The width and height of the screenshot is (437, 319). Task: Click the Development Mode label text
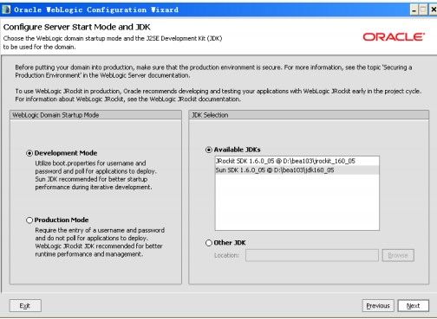pos(66,153)
